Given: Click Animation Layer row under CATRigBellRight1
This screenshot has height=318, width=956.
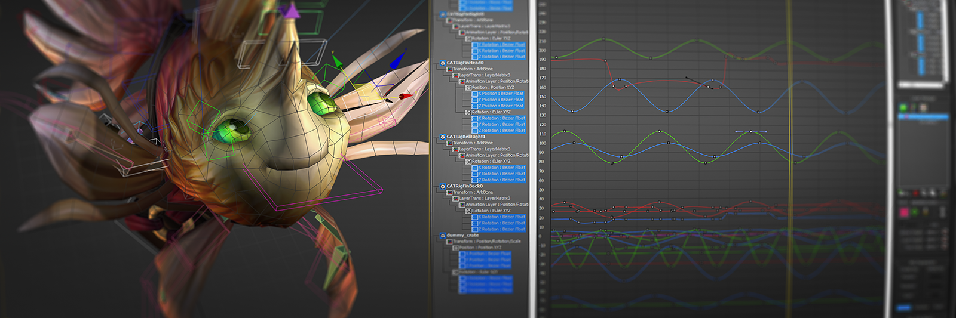Looking at the screenshot, I should pos(494,155).
